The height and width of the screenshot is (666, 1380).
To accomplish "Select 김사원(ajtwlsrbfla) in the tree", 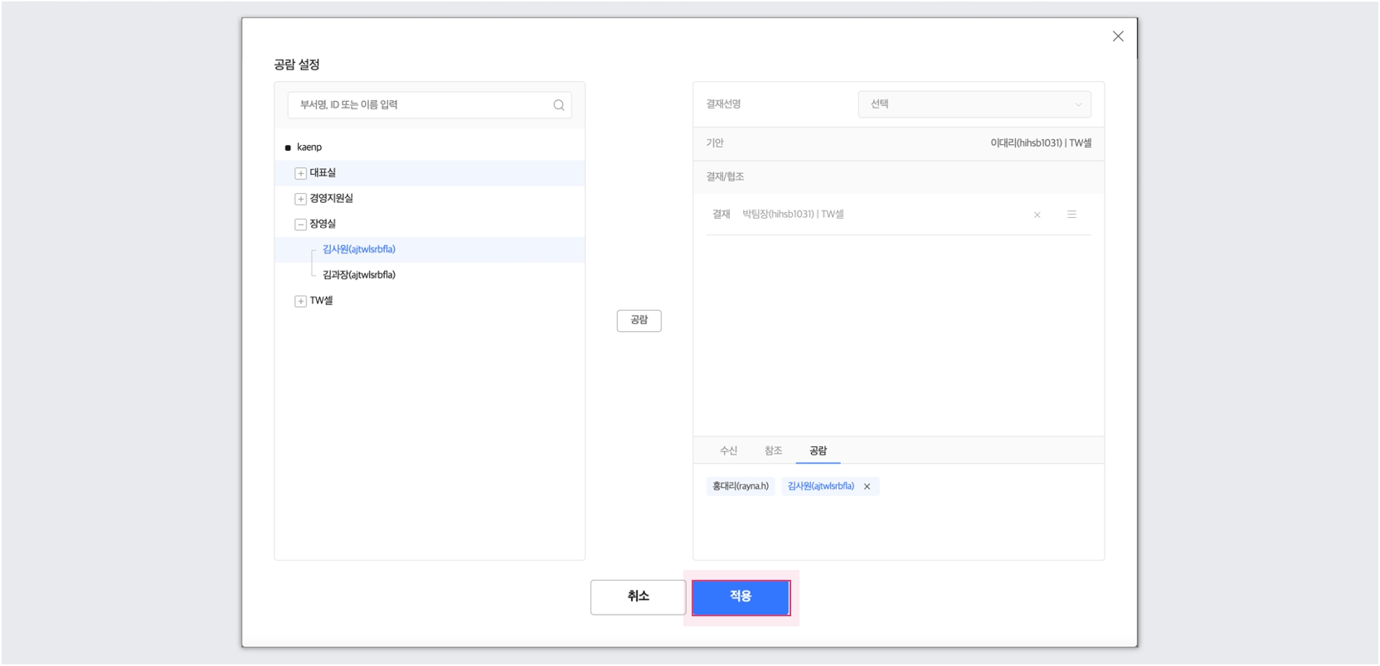I will [x=359, y=249].
